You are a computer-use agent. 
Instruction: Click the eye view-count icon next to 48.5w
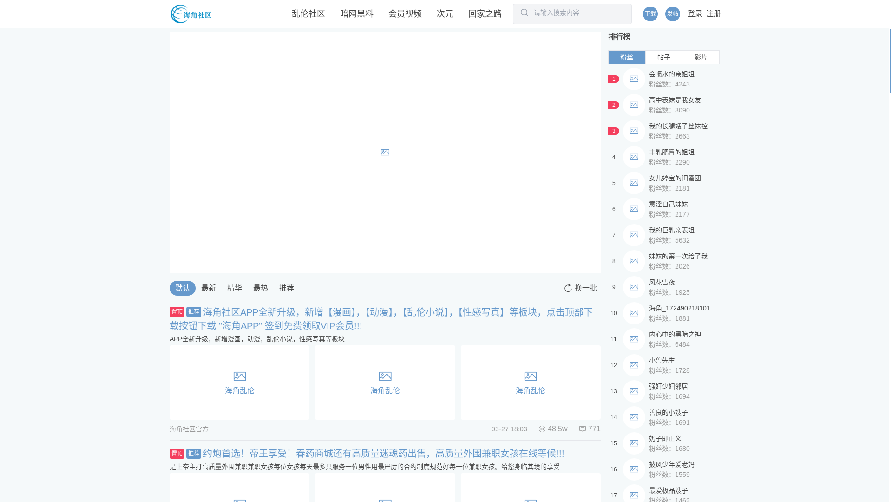click(542, 429)
